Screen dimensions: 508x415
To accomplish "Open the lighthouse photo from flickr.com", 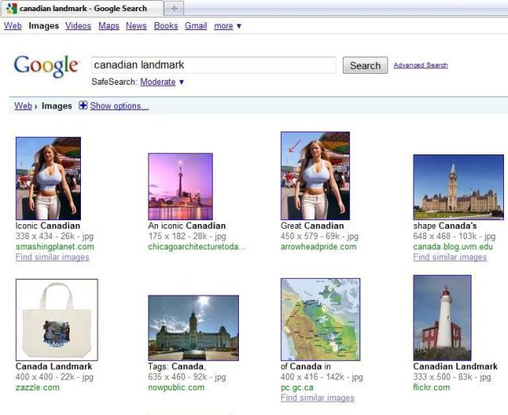I will [442, 318].
